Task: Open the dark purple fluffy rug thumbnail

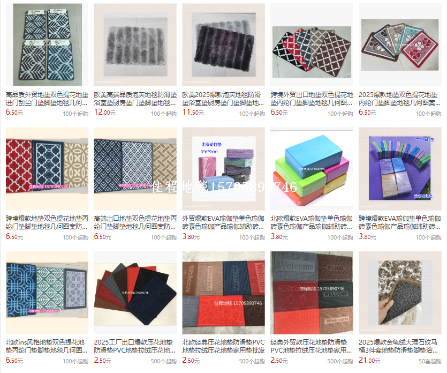Action: coord(224,45)
